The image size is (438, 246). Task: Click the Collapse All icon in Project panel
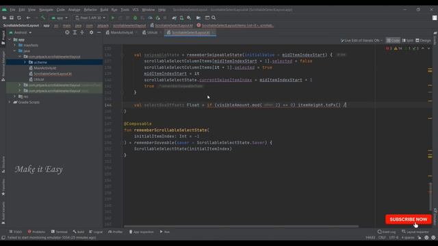point(82,33)
